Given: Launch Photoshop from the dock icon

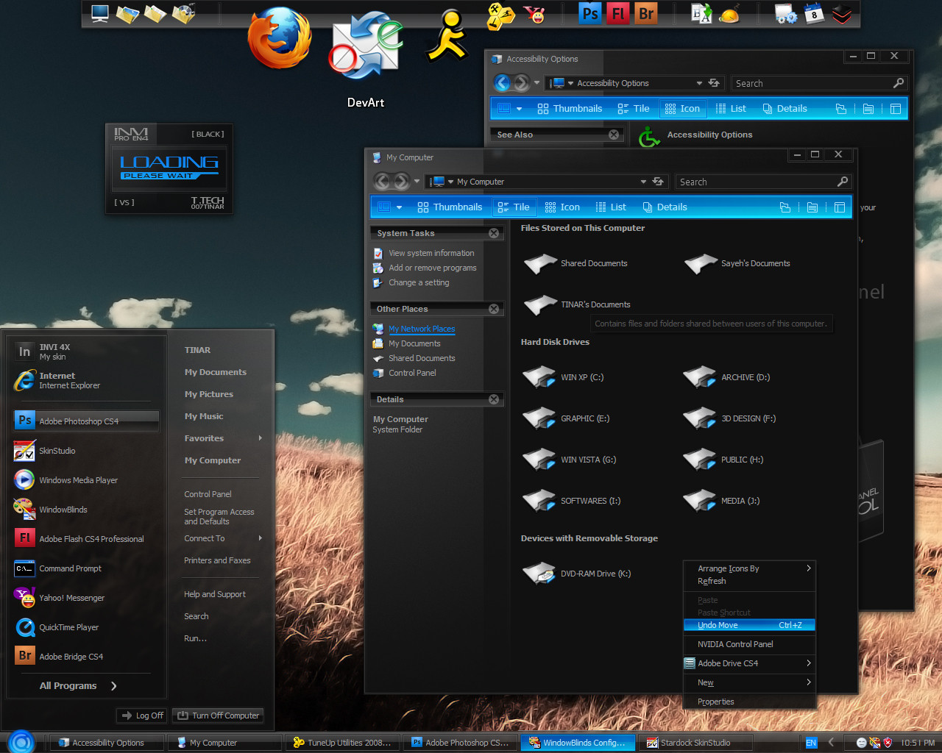Looking at the screenshot, I should pyautogui.click(x=589, y=14).
